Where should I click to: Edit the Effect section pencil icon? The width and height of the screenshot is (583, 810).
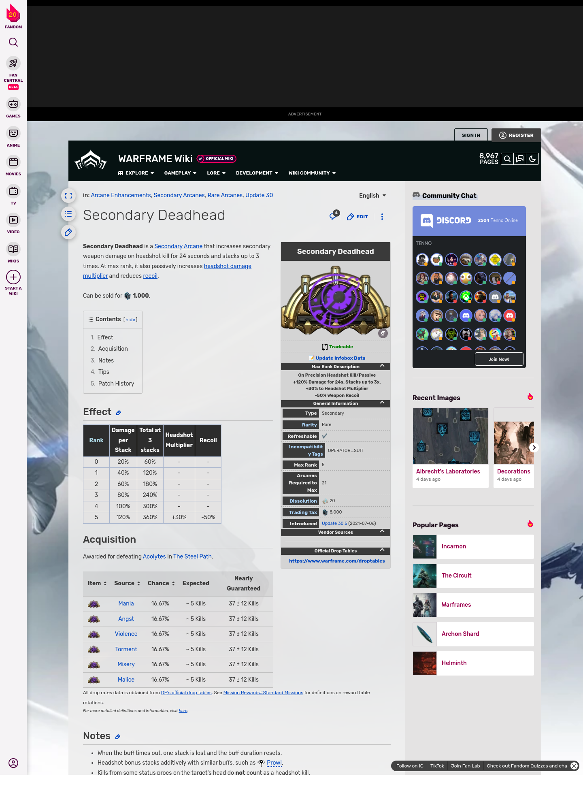(119, 413)
